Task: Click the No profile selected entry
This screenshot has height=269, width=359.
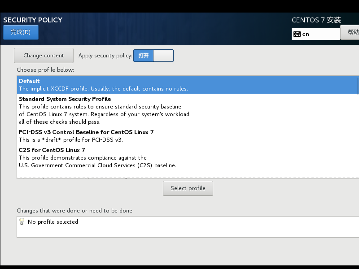Action: [53, 221]
